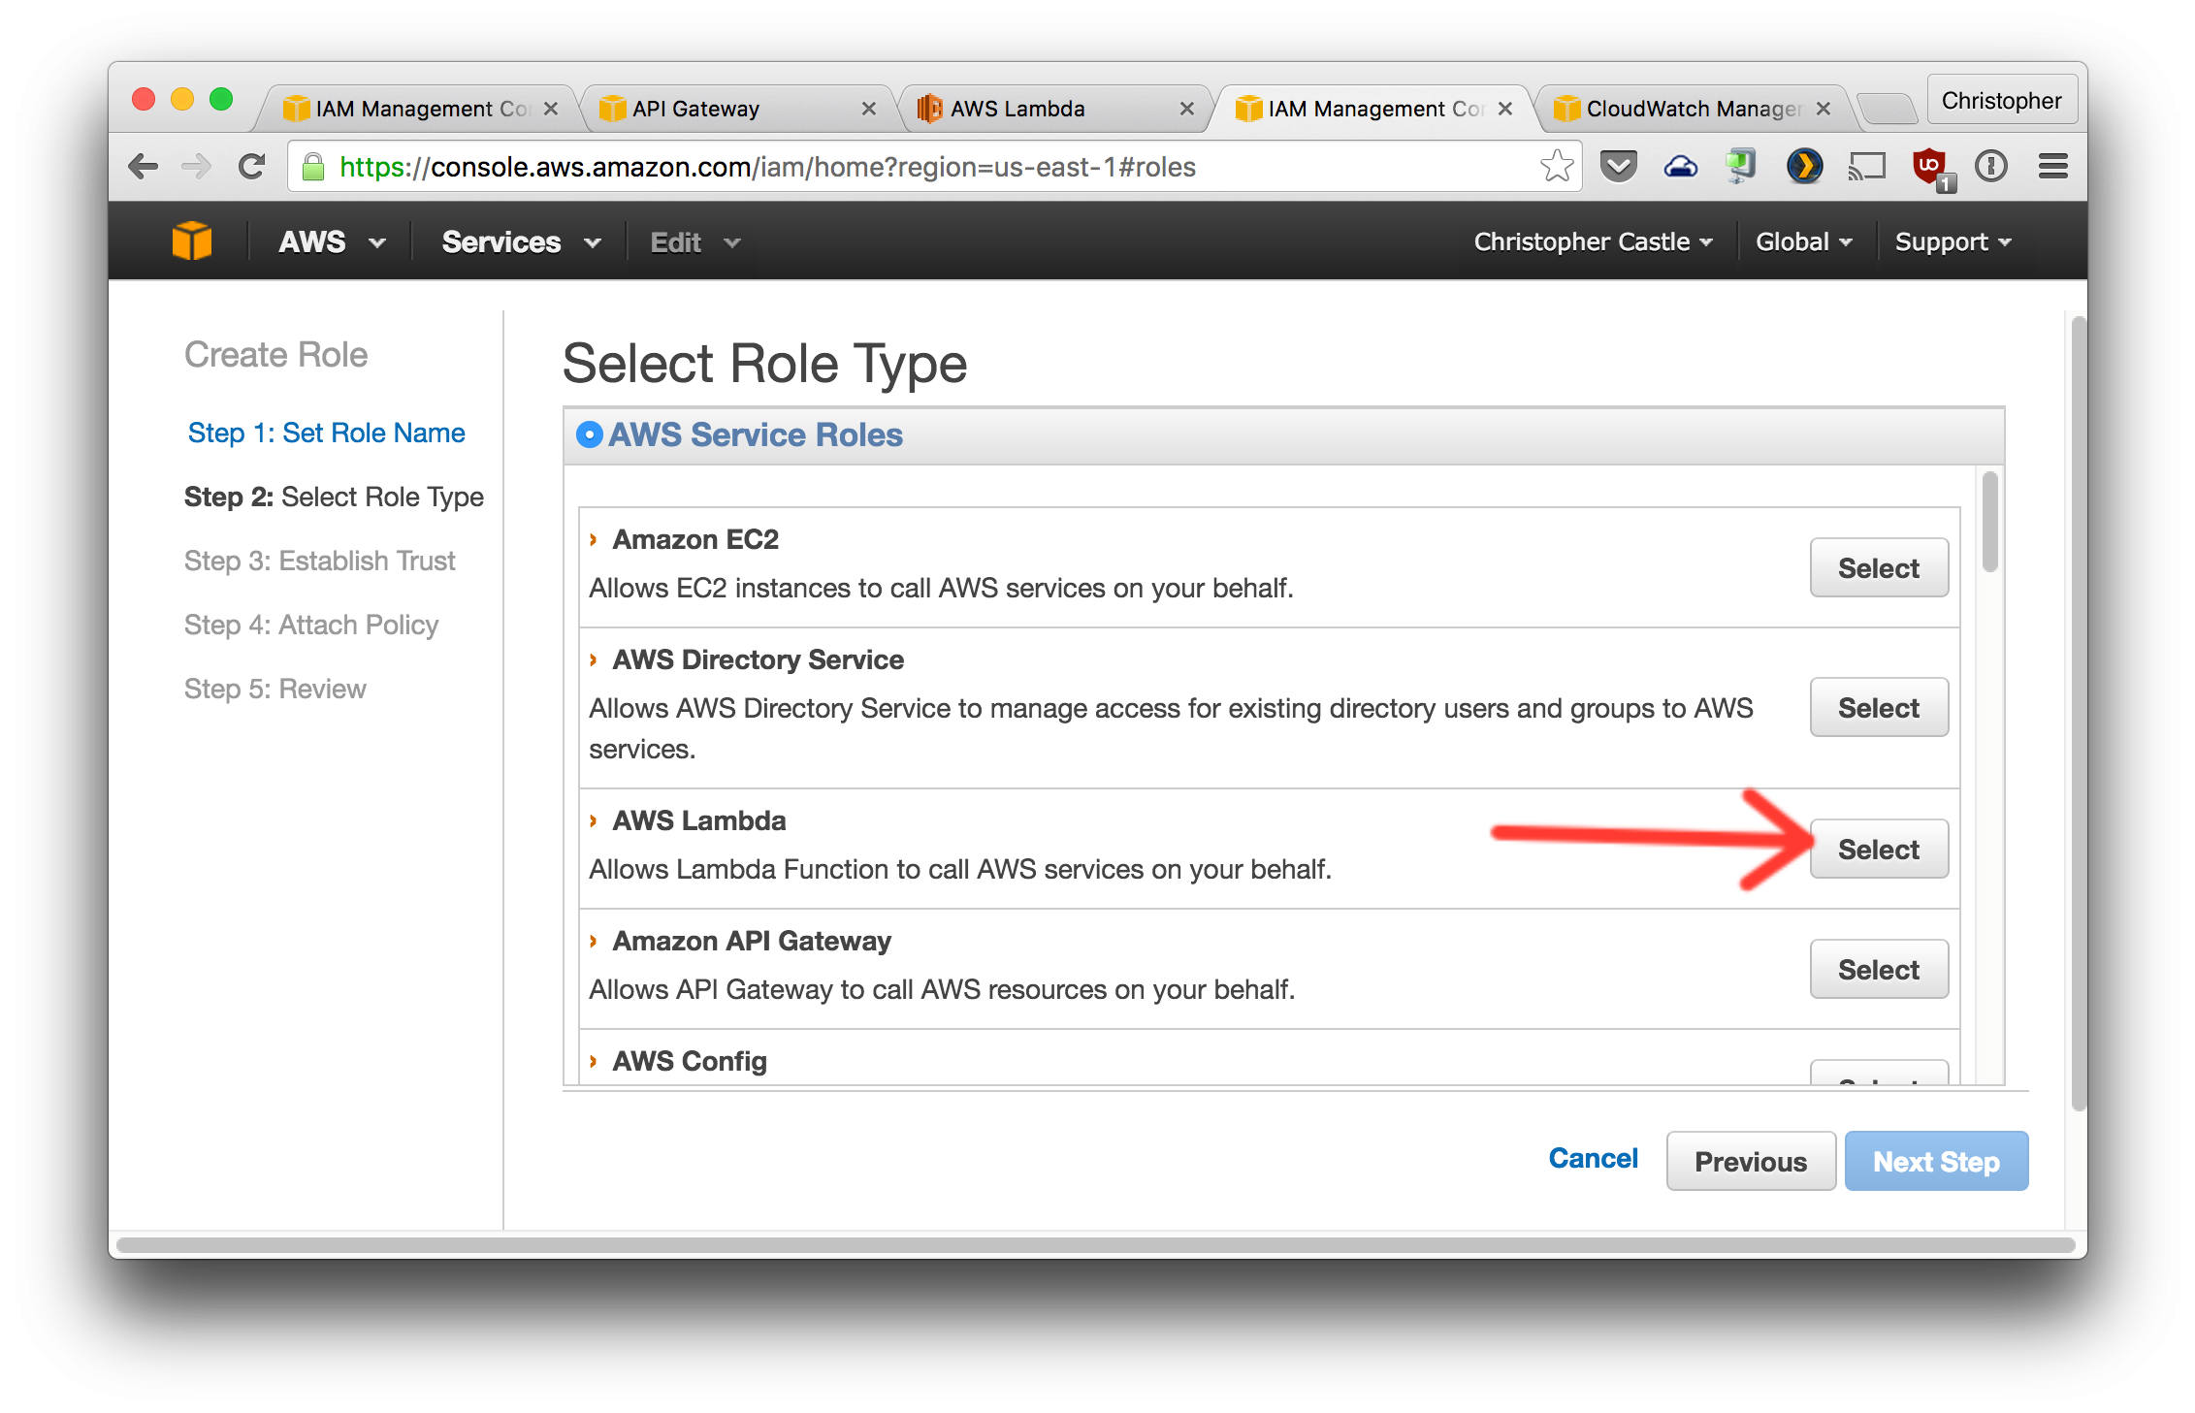Open the Global region dropdown
Screen dimensions: 2195x1413
pyautogui.click(x=1803, y=241)
